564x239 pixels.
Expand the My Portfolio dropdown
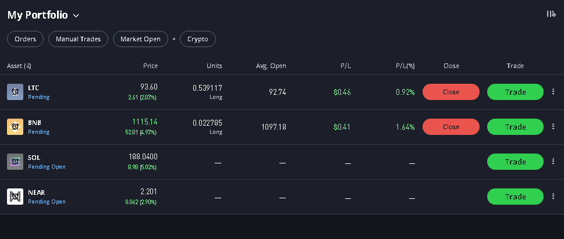[x=76, y=16]
